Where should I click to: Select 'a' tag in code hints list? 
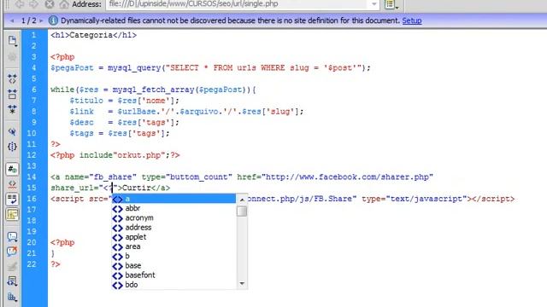(x=174, y=199)
